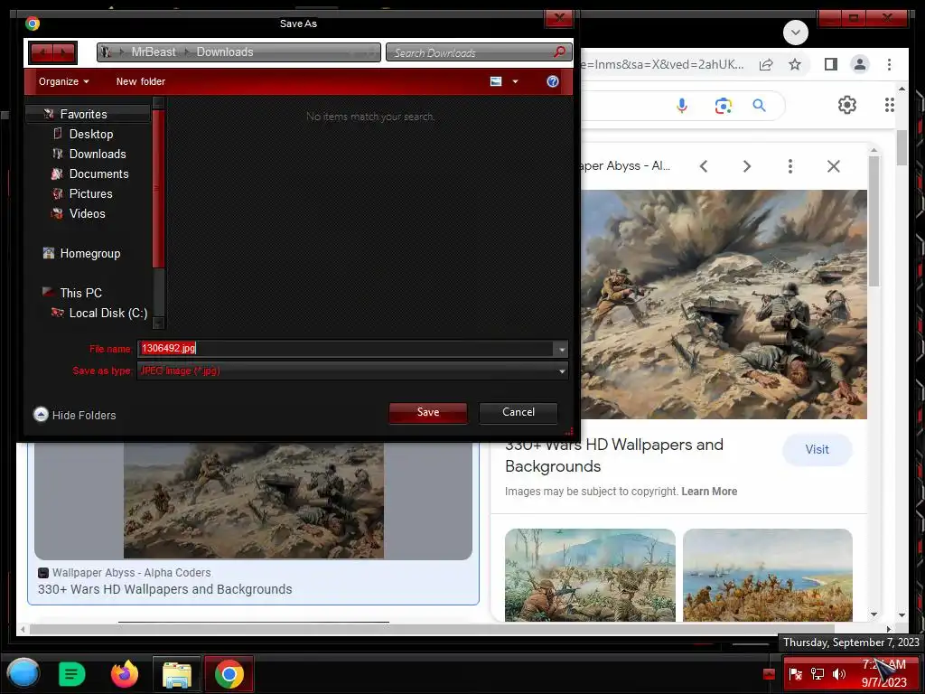The height and width of the screenshot is (694, 925).
Task: Select This PC in the navigation pane
Action: pos(80,294)
